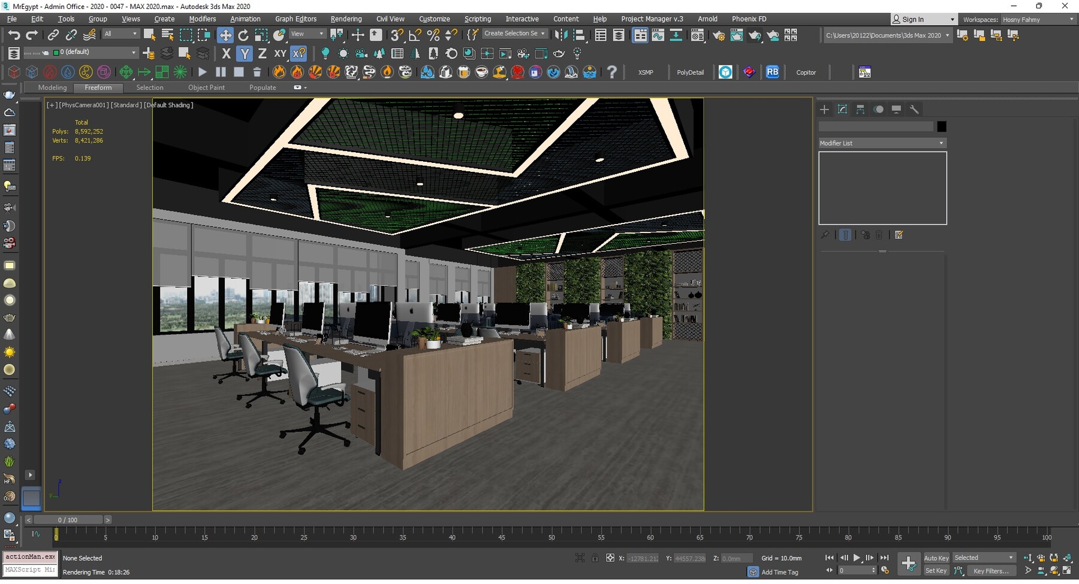1079x584 pixels.
Task: Open Key Filters settings
Action: pyautogui.click(x=992, y=571)
